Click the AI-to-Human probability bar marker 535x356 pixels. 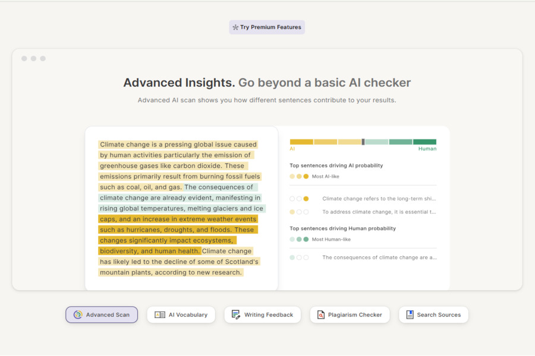point(363,142)
